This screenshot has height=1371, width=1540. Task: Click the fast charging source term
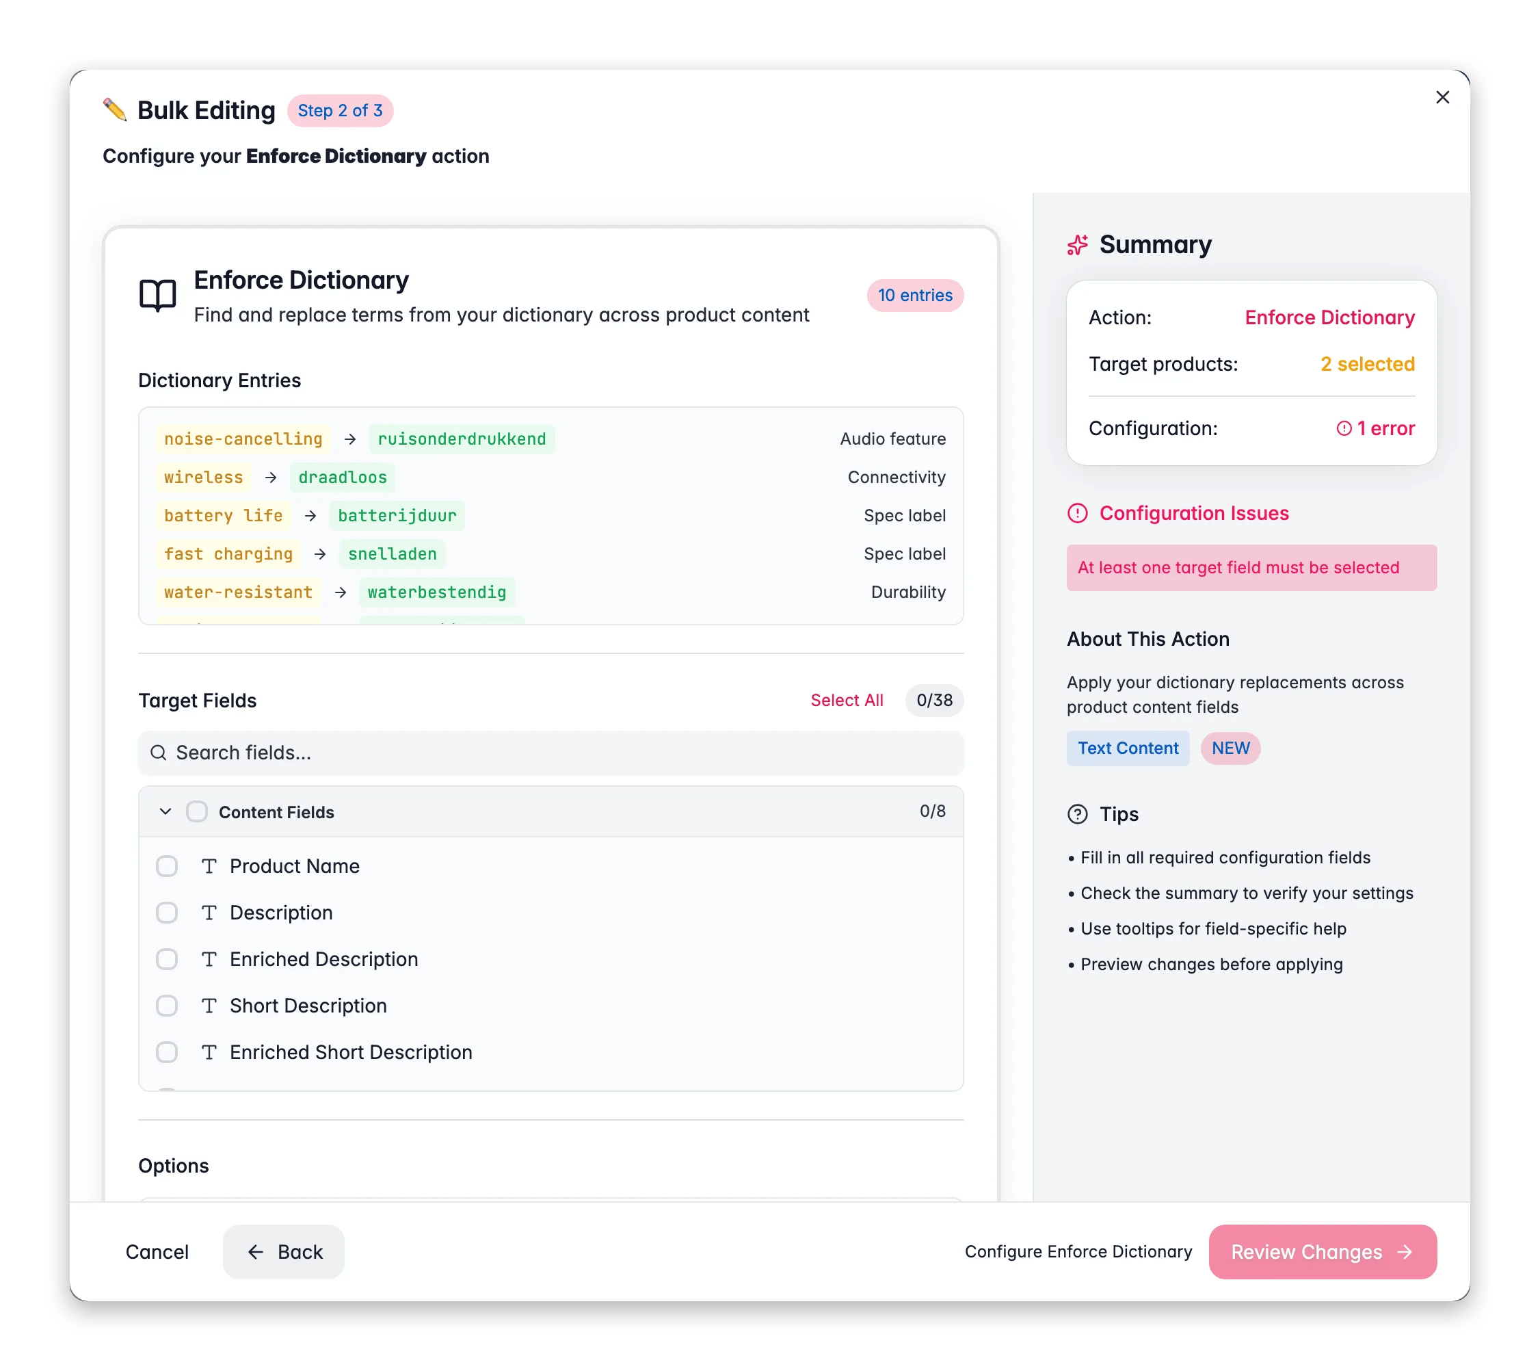coord(228,554)
